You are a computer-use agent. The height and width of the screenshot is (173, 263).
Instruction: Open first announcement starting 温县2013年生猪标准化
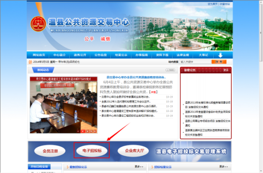point(208,105)
